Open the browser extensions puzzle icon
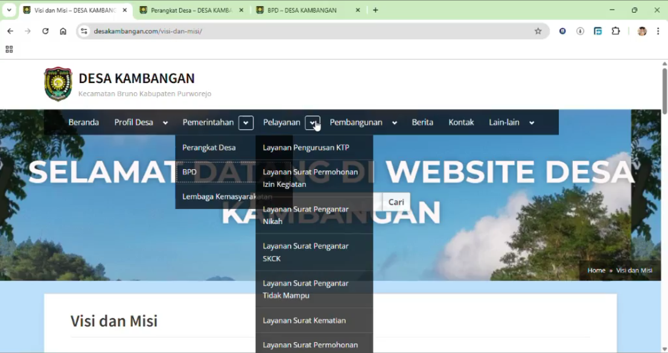Image resolution: width=668 pixels, height=353 pixels. (x=616, y=31)
